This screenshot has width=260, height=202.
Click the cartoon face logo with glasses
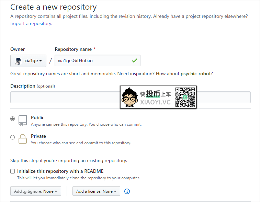click(129, 98)
